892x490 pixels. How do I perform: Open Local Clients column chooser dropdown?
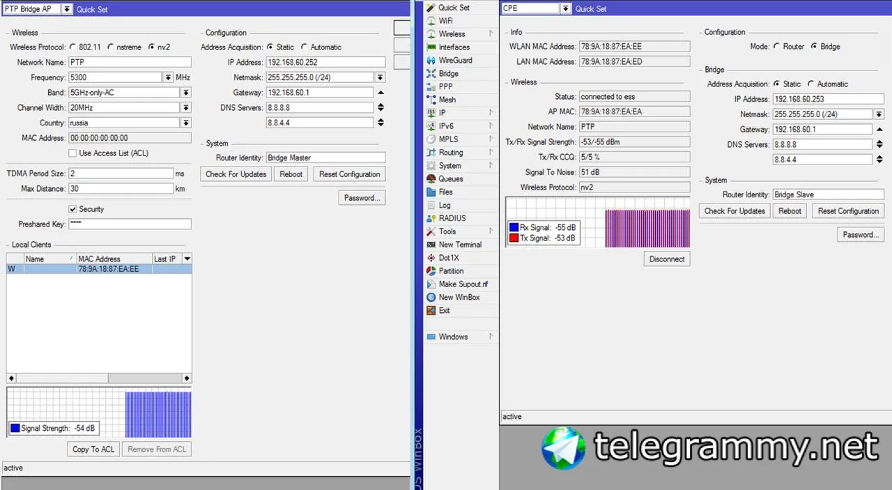pyautogui.click(x=187, y=259)
